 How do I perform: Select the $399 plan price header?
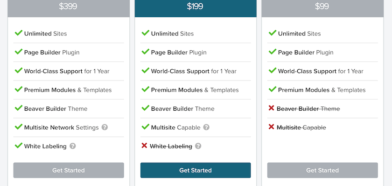click(x=68, y=7)
